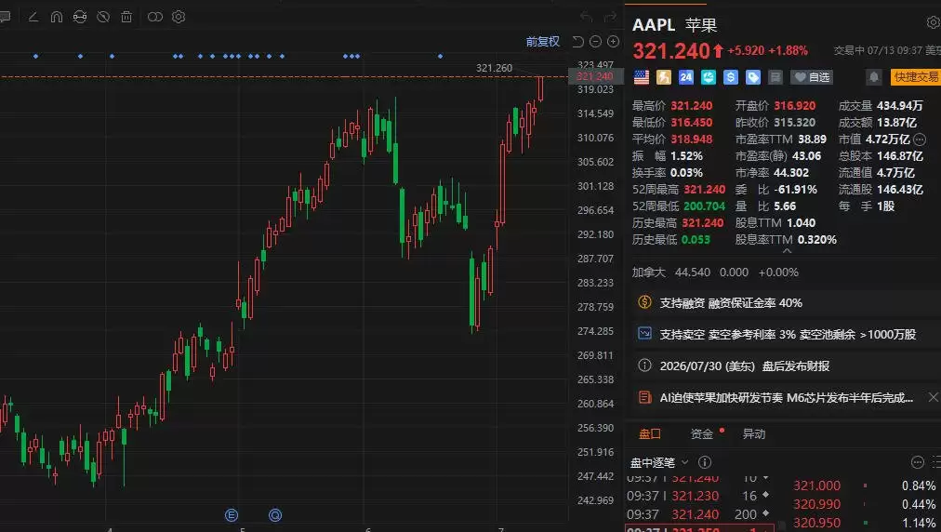
Task: Click the more circle next to 市值
Action: (920, 140)
